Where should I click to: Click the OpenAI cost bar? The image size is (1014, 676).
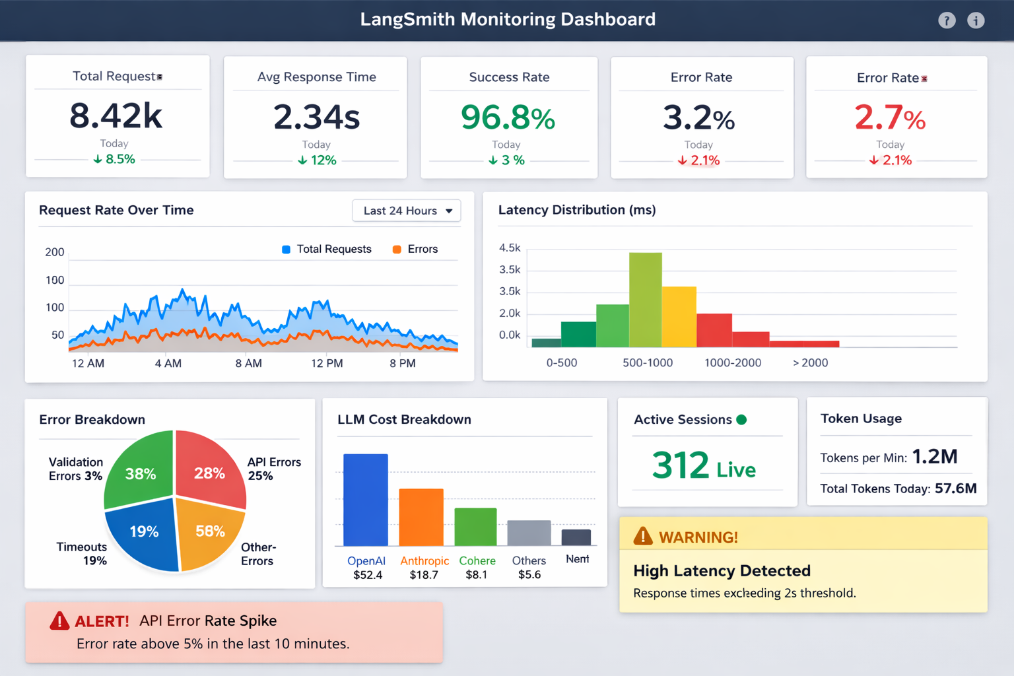click(366, 499)
